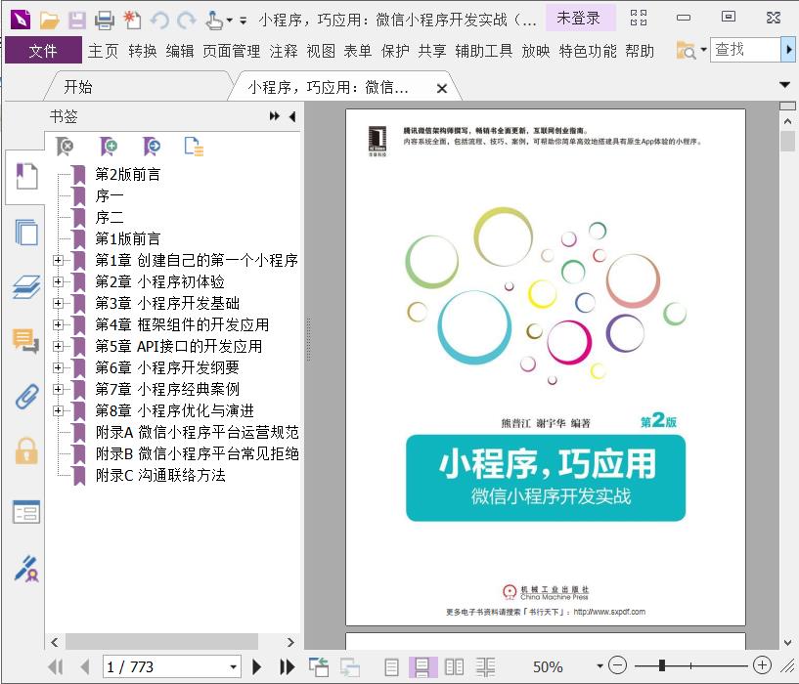The width and height of the screenshot is (799, 684).
Task: Select 附录C 沟通联络方法 bookmark
Action: (x=160, y=475)
